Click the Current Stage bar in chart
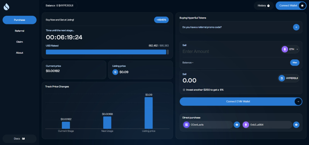The image size is (309, 145). click(66, 125)
